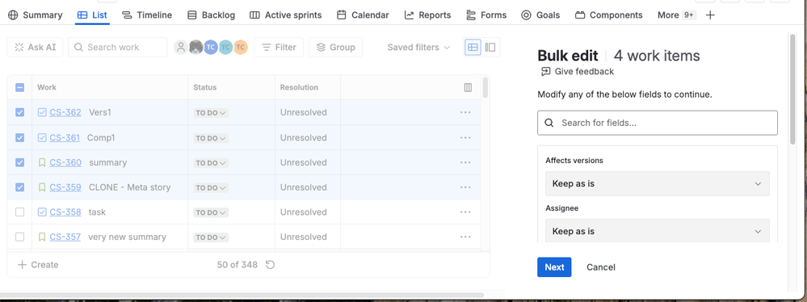Image resolution: width=807 pixels, height=302 pixels.
Task: Click the story bookmark icon for CS-360
Action: point(42,162)
